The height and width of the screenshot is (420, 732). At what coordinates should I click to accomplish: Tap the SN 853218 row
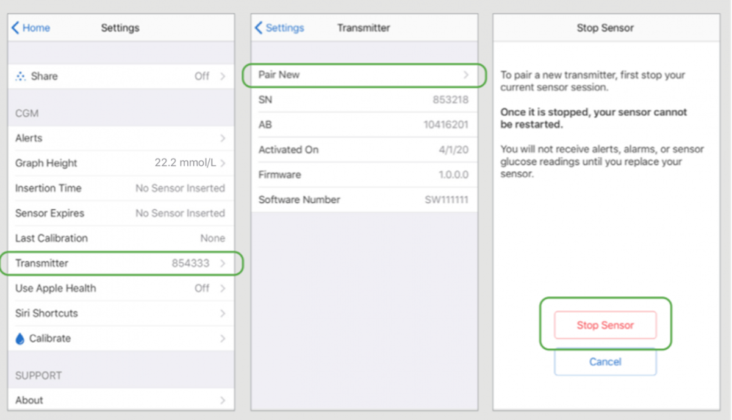[364, 100]
